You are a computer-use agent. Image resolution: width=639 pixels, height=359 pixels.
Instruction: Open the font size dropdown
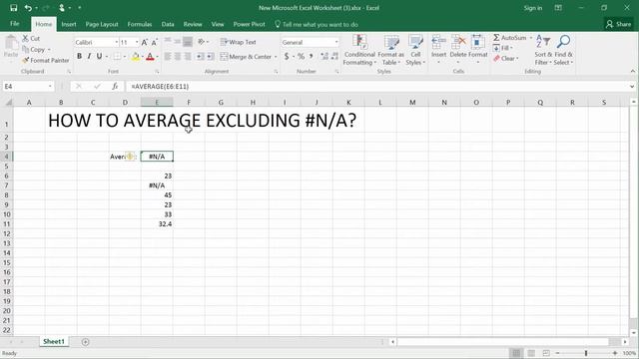coord(137,42)
